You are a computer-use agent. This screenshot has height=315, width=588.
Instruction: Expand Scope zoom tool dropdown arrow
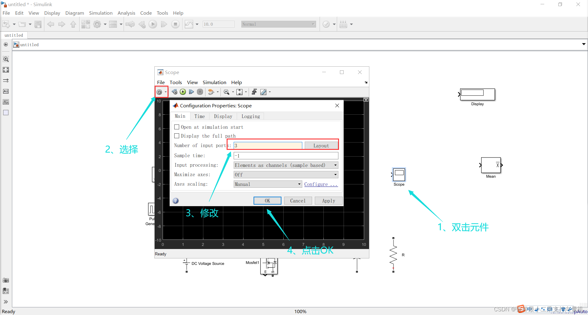pyautogui.click(x=233, y=92)
